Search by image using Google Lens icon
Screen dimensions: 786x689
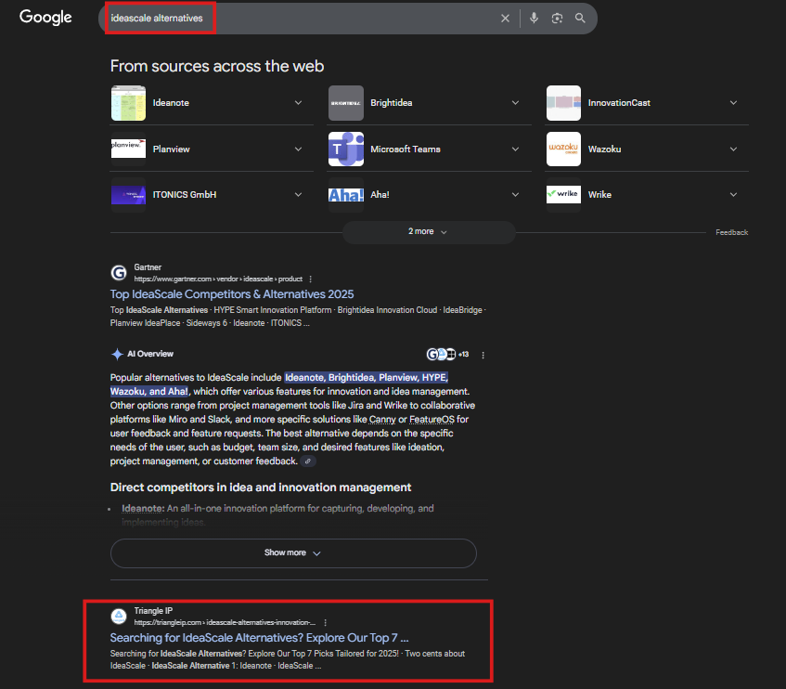[557, 18]
